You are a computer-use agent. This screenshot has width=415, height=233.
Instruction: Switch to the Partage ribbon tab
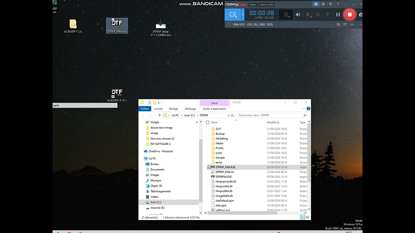tap(173, 109)
